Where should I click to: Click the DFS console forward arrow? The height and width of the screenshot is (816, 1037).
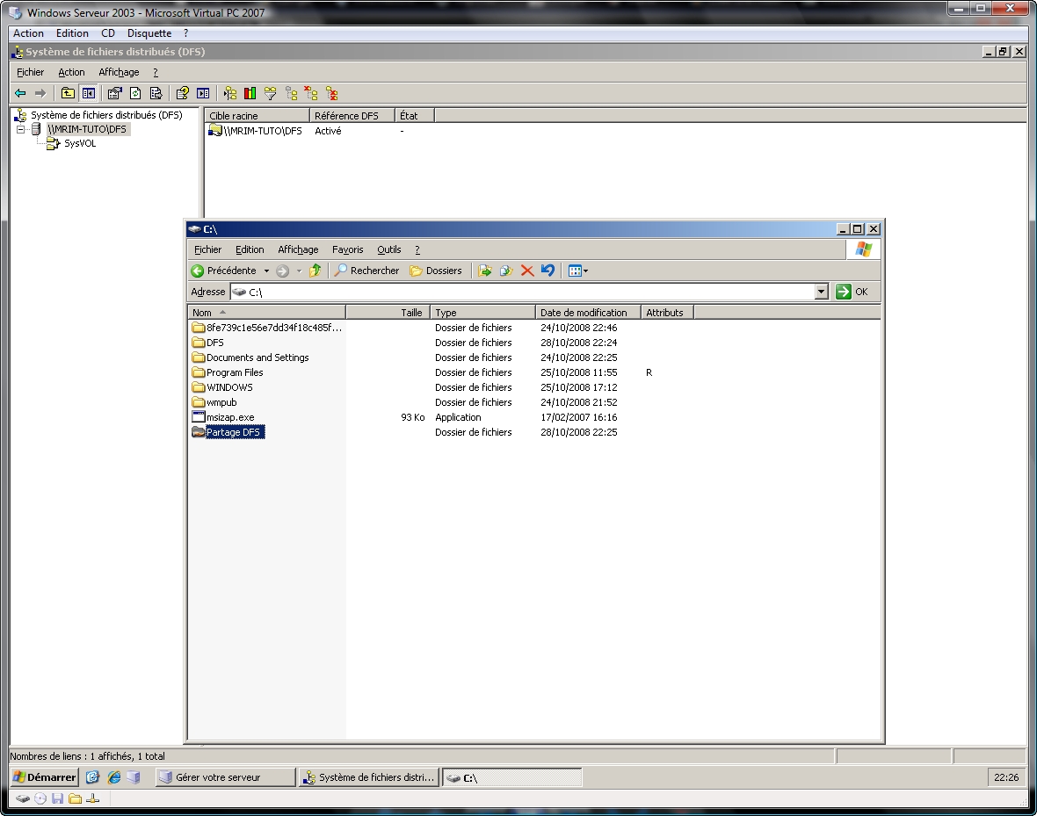click(x=40, y=93)
